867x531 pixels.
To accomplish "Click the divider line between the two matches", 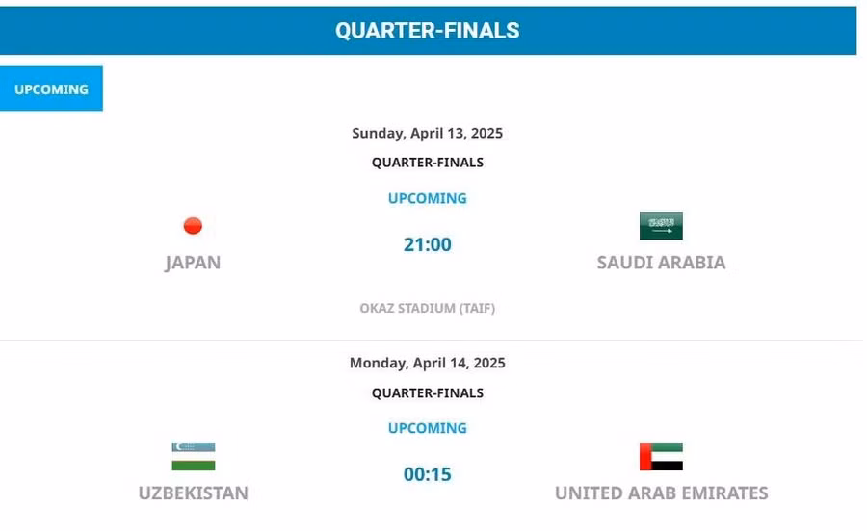I will pyautogui.click(x=428, y=340).
